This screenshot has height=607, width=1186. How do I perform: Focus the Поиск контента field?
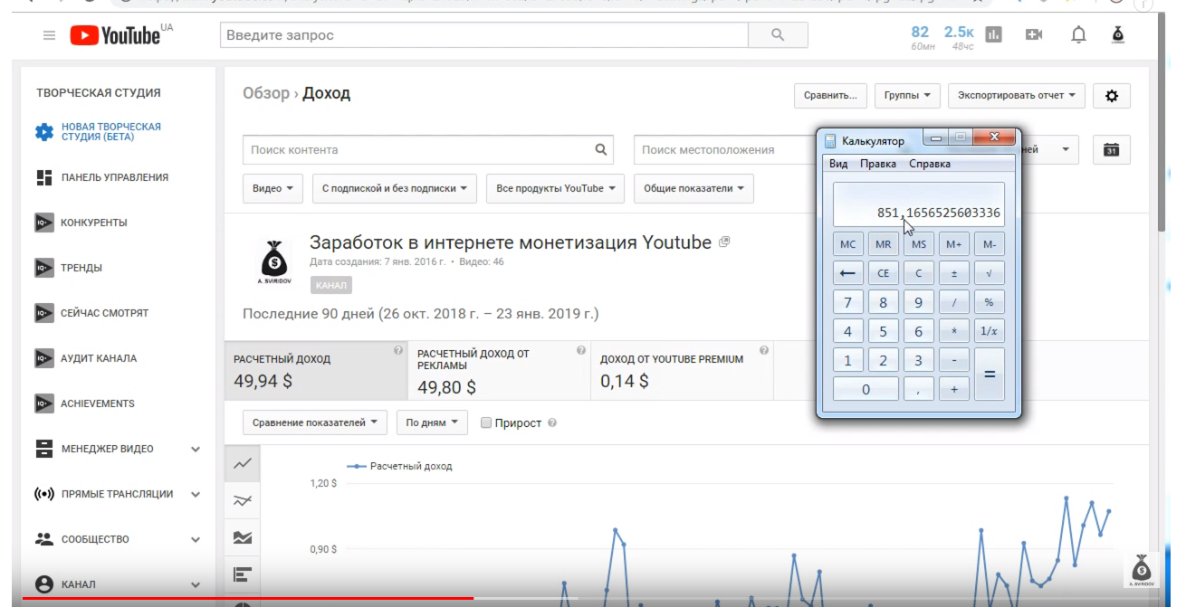tap(428, 149)
